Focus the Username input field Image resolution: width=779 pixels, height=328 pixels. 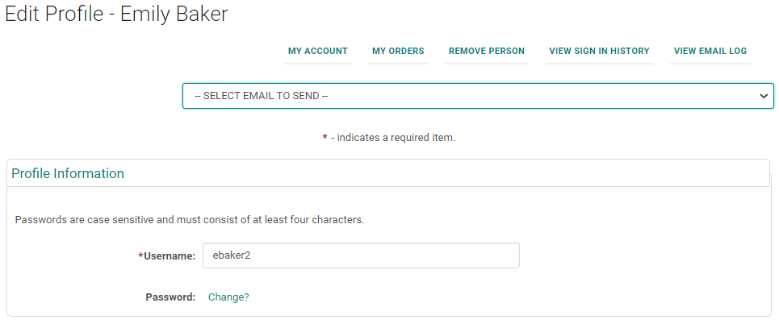pyautogui.click(x=361, y=255)
